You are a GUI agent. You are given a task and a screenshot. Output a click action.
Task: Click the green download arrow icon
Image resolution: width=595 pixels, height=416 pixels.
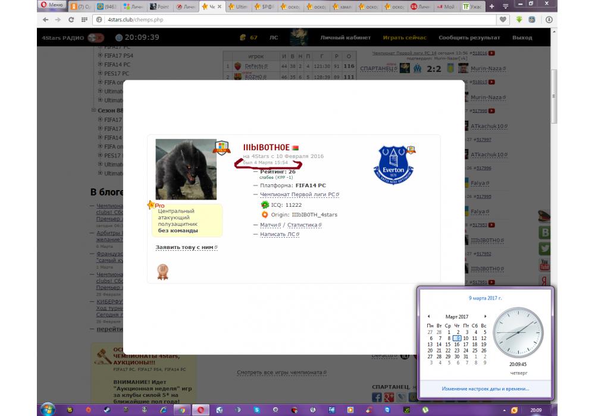coord(519,20)
